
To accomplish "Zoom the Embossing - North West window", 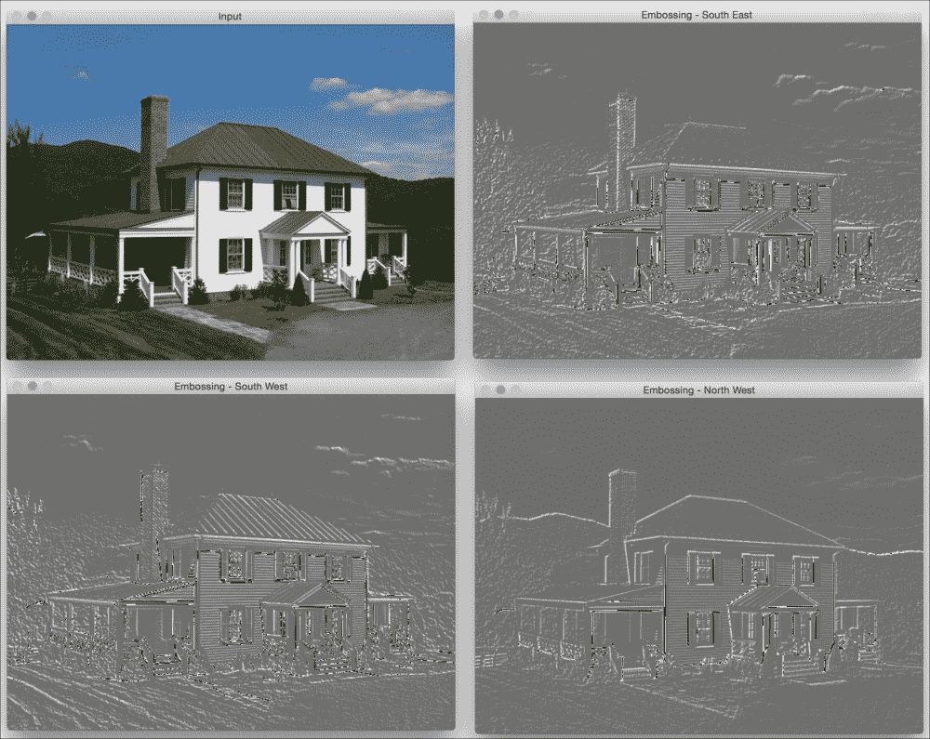I will pyautogui.click(x=515, y=389).
